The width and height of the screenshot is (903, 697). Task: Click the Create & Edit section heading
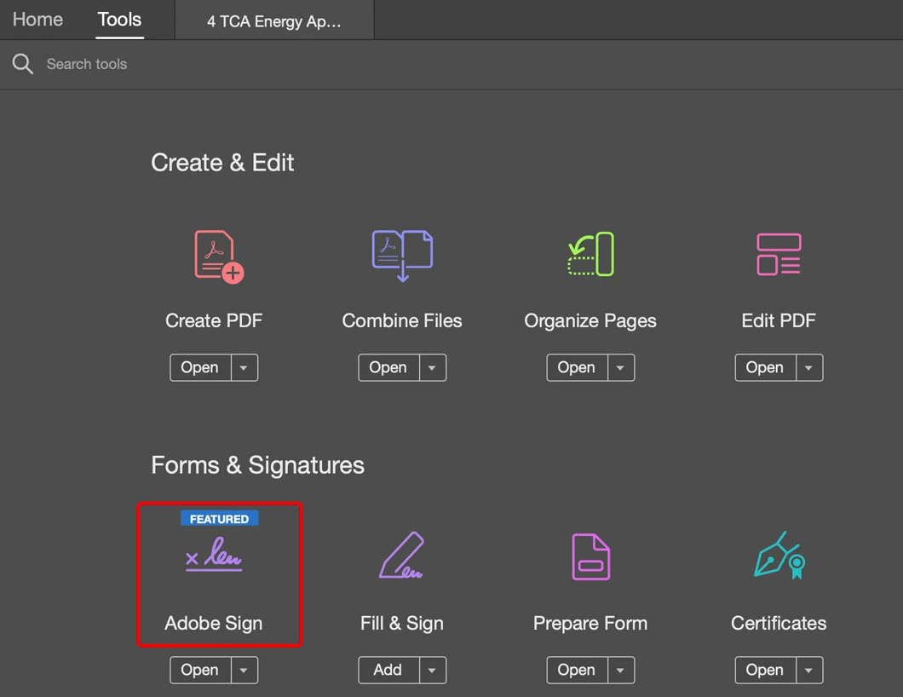pyautogui.click(x=222, y=163)
